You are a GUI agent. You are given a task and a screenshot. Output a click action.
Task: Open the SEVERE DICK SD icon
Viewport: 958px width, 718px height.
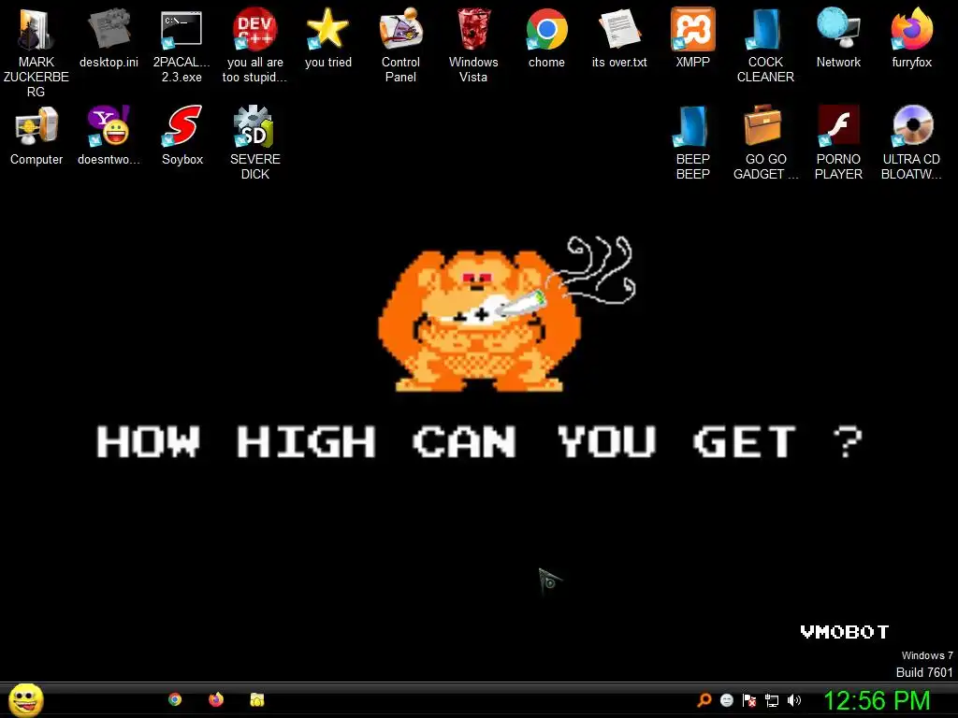point(254,126)
